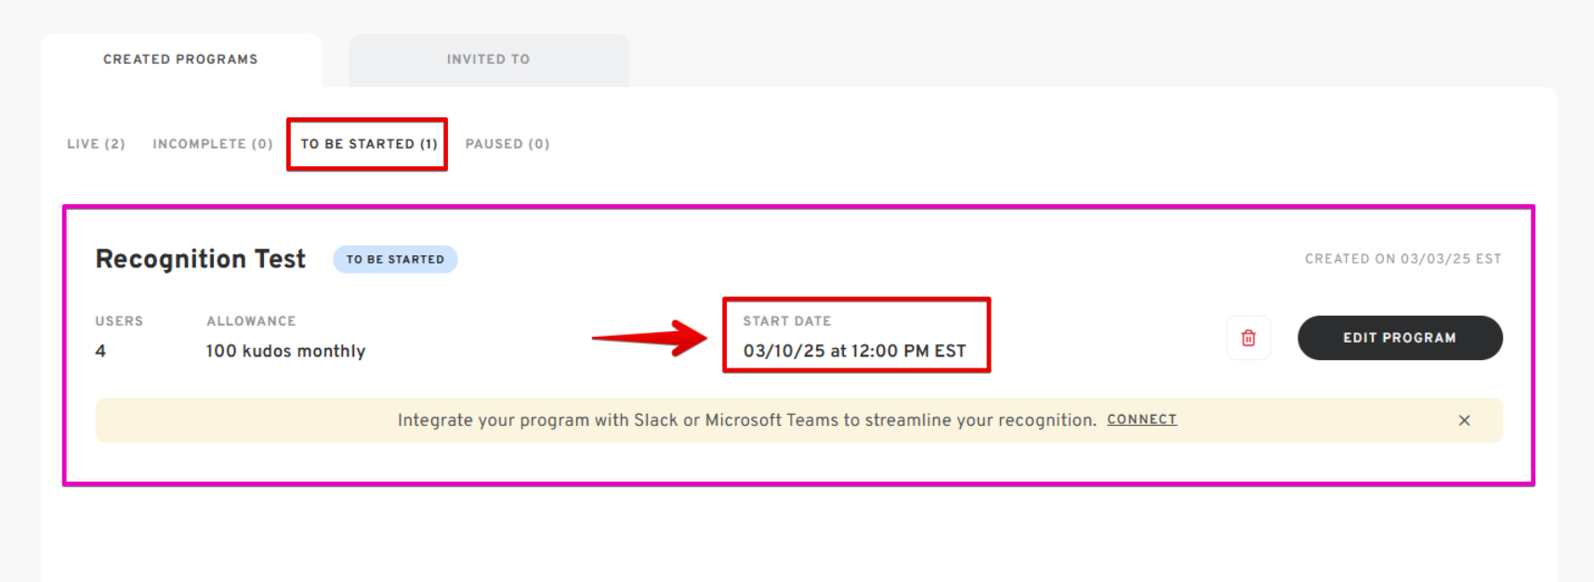Switch to the Created Programs tab
The image size is (1594, 582).
[x=180, y=59]
